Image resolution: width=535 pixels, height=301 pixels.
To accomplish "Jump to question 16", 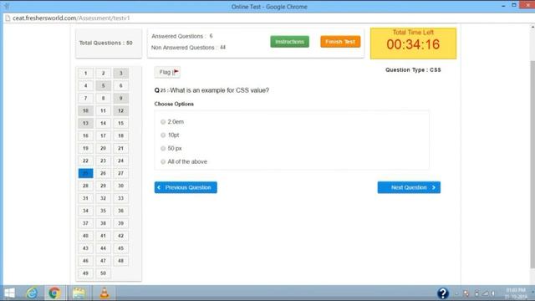I will click(x=85, y=135).
